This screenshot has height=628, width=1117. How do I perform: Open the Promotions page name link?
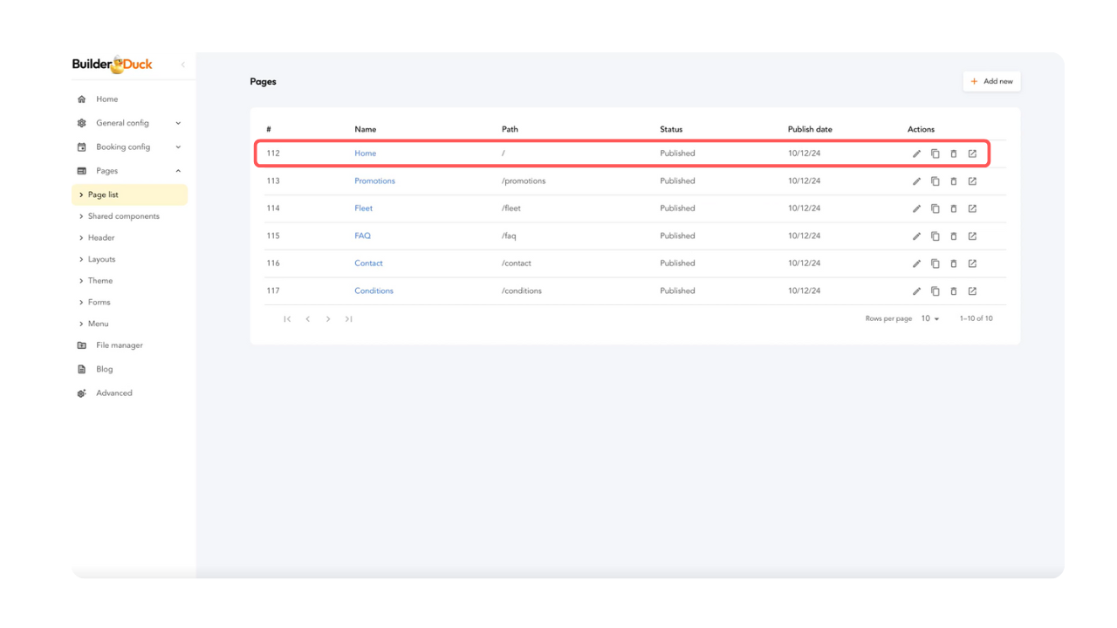click(374, 181)
